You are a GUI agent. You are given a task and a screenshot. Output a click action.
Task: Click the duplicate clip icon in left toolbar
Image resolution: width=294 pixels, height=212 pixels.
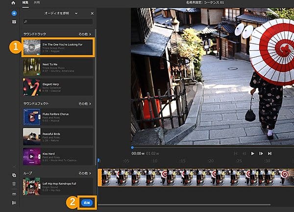click(14, 175)
